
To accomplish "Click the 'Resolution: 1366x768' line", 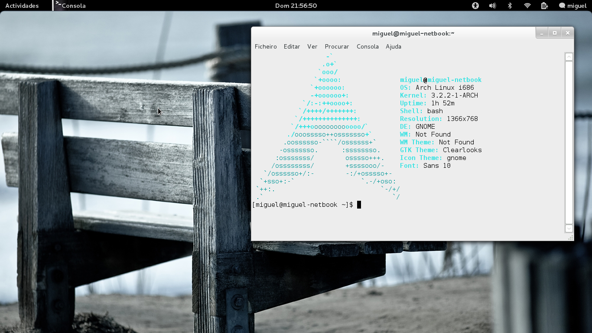I will tap(439, 119).
